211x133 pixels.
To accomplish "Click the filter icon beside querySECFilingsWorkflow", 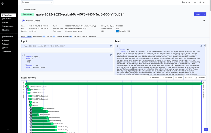I will [x=83, y=29].
